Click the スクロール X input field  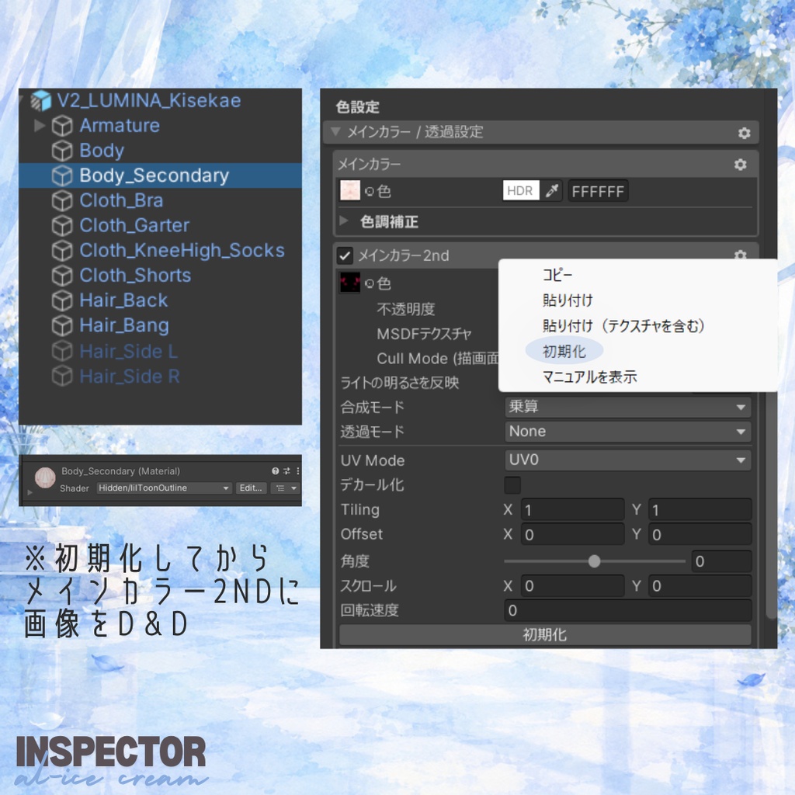coord(572,586)
